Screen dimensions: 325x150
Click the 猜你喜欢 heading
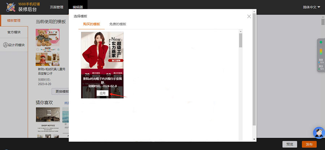(44, 103)
